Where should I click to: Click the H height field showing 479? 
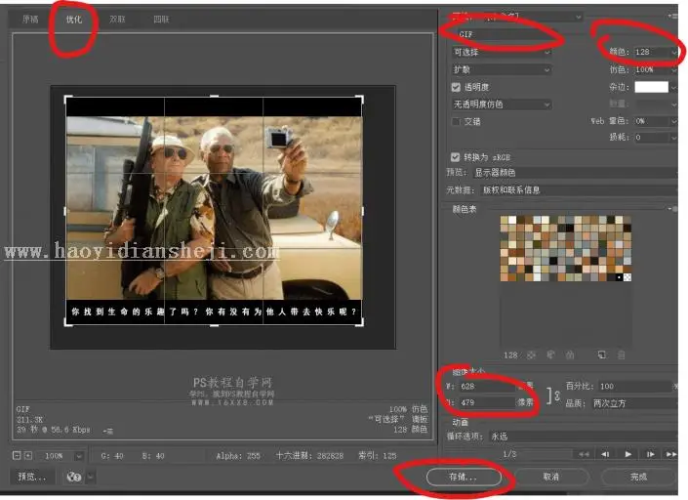coord(486,402)
